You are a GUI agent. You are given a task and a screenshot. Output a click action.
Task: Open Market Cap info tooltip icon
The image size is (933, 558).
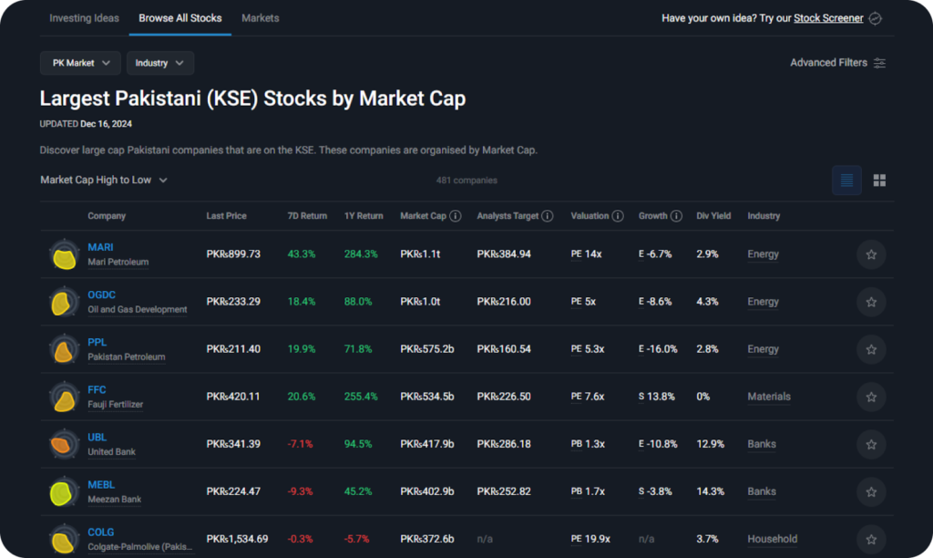(x=456, y=216)
